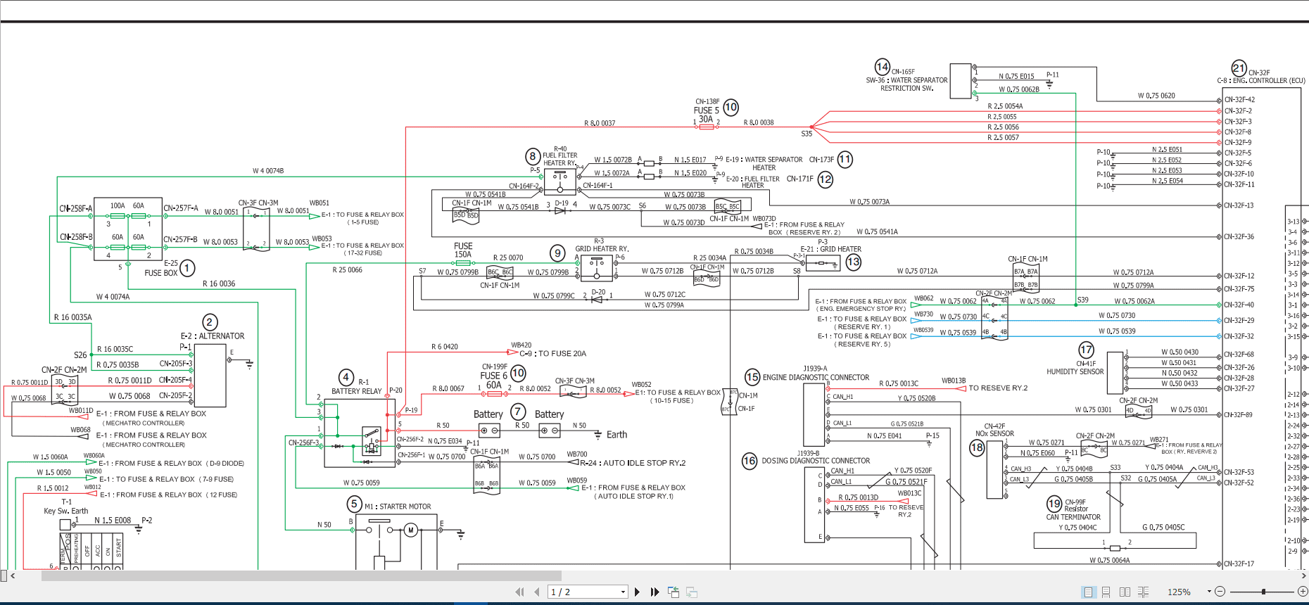Click the FUSE 6 60A label
The image size is (1309, 605).
point(494,380)
